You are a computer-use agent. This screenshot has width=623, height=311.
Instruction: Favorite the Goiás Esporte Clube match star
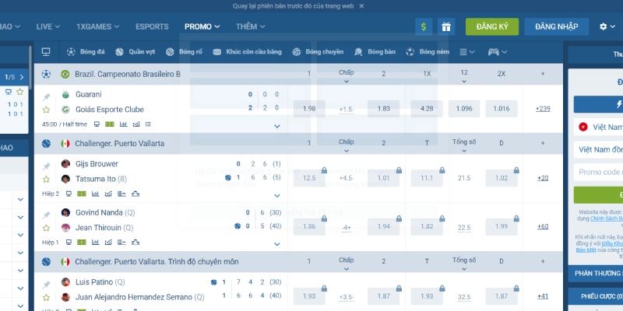[x=46, y=110]
